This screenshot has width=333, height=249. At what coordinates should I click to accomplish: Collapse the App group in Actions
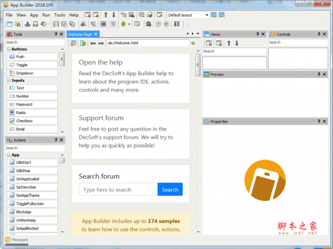tap(9, 155)
